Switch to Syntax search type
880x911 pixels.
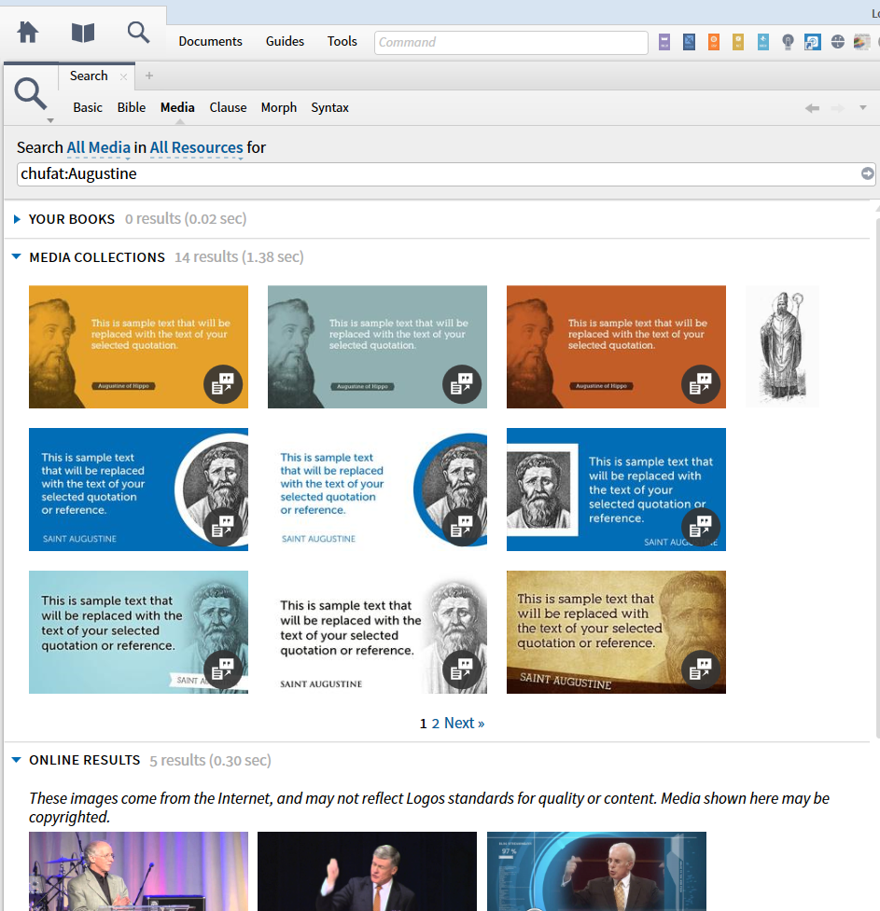click(329, 107)
